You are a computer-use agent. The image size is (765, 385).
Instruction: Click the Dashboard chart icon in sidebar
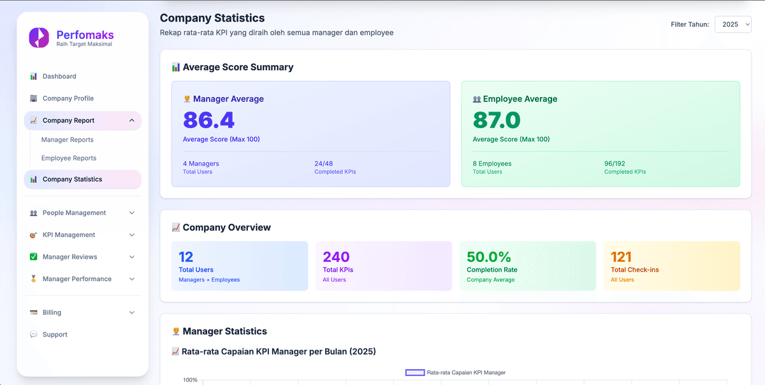pos(34,76)
